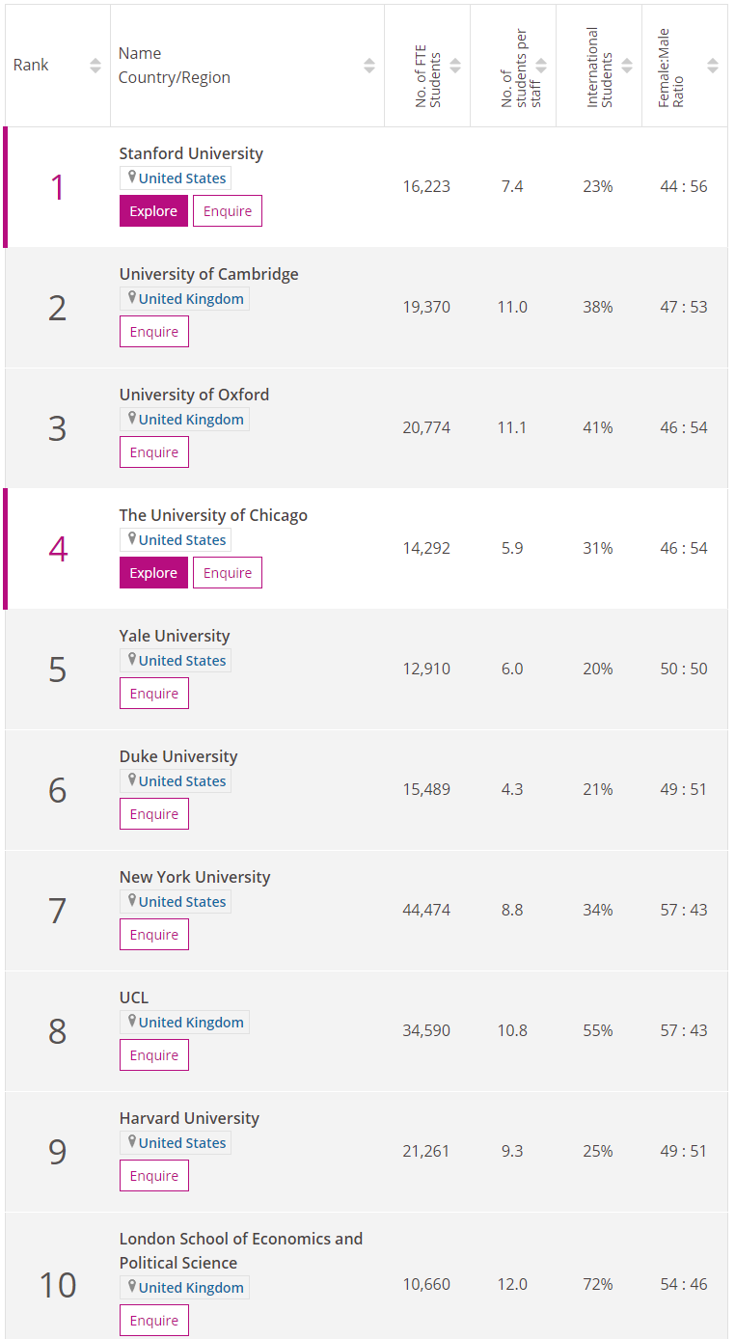Enquire about University of Cambridge
The height and width of the screenshot is (1339, 735).
click(154, 332)
